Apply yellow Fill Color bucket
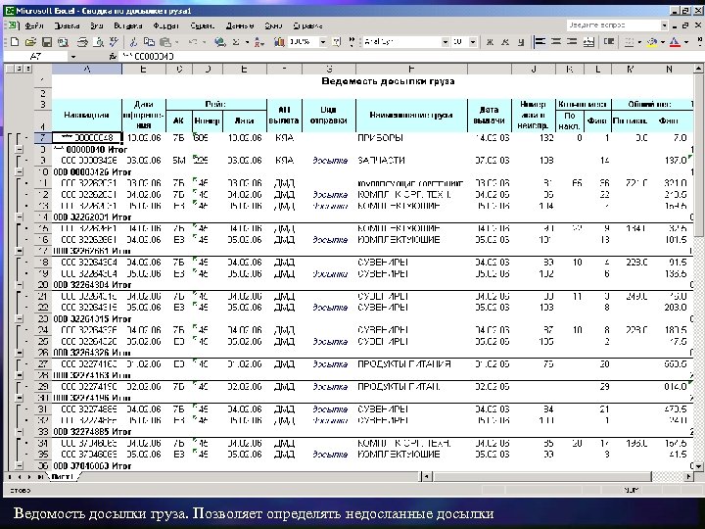 (x=652, y=42)
